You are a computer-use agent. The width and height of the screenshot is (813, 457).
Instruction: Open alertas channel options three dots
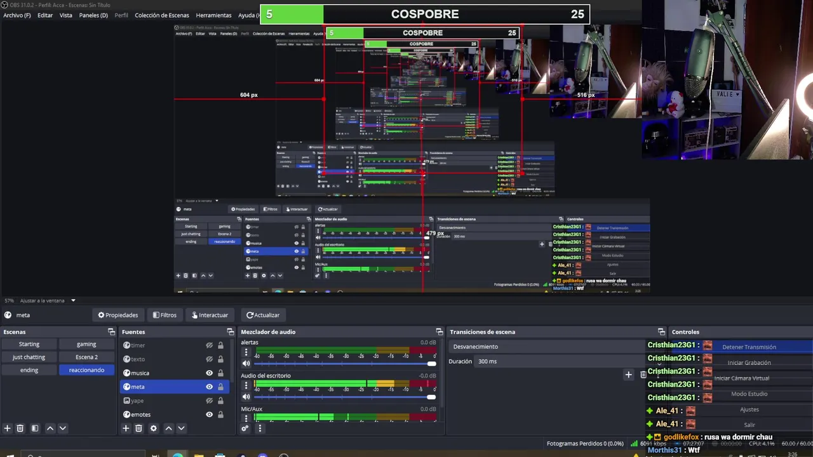point(246,352)
